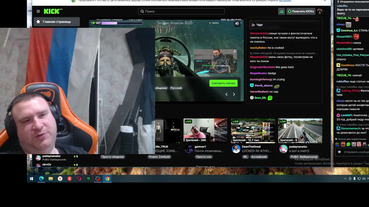This screenshot has width=369, height=207.
Task: Open padaynanebo PUBG stream thumbnail
Action: click(x=300, y=131)
